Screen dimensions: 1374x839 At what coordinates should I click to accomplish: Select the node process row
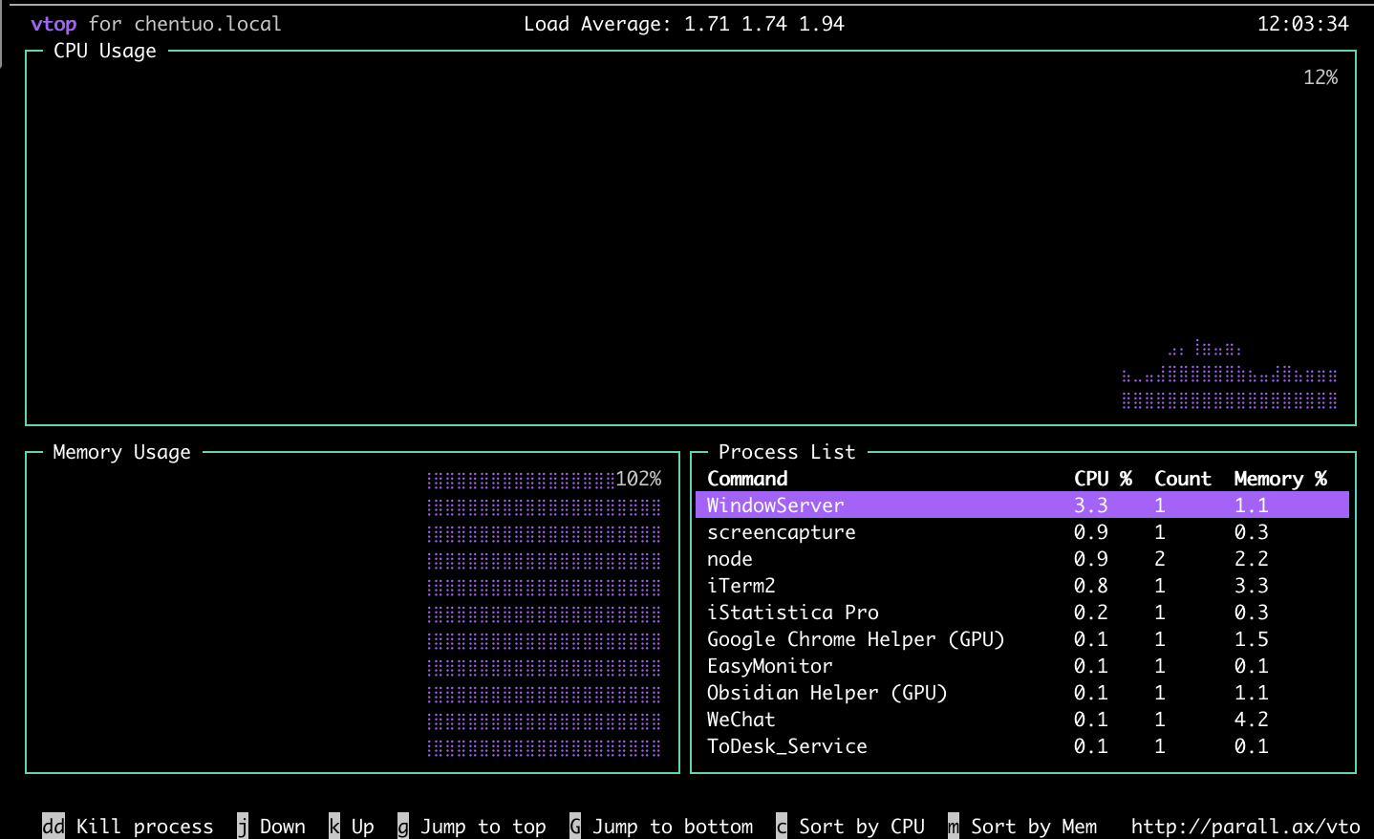pyautogui.click(x=729, y=559)
